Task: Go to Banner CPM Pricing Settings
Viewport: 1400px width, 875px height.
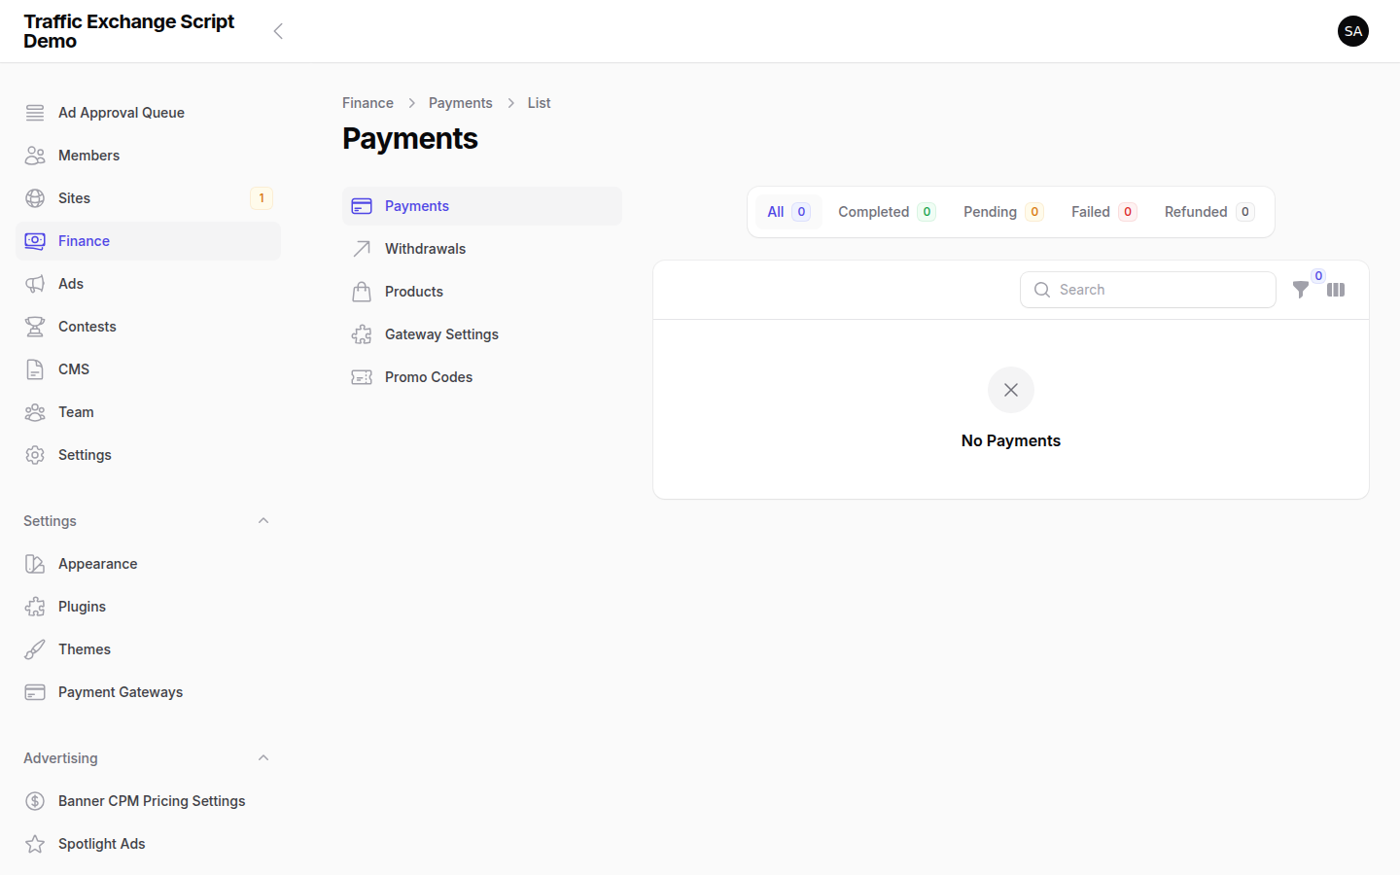Action: 152,800
